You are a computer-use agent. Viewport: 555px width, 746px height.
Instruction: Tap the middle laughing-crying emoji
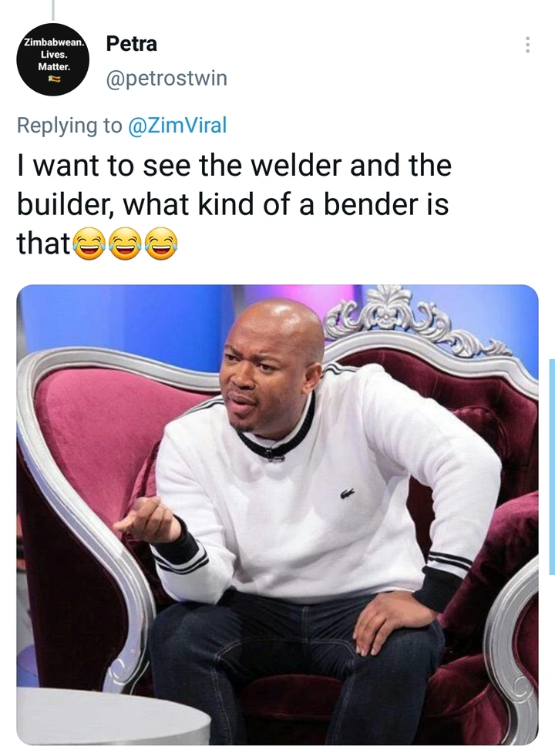click(125, 244)
